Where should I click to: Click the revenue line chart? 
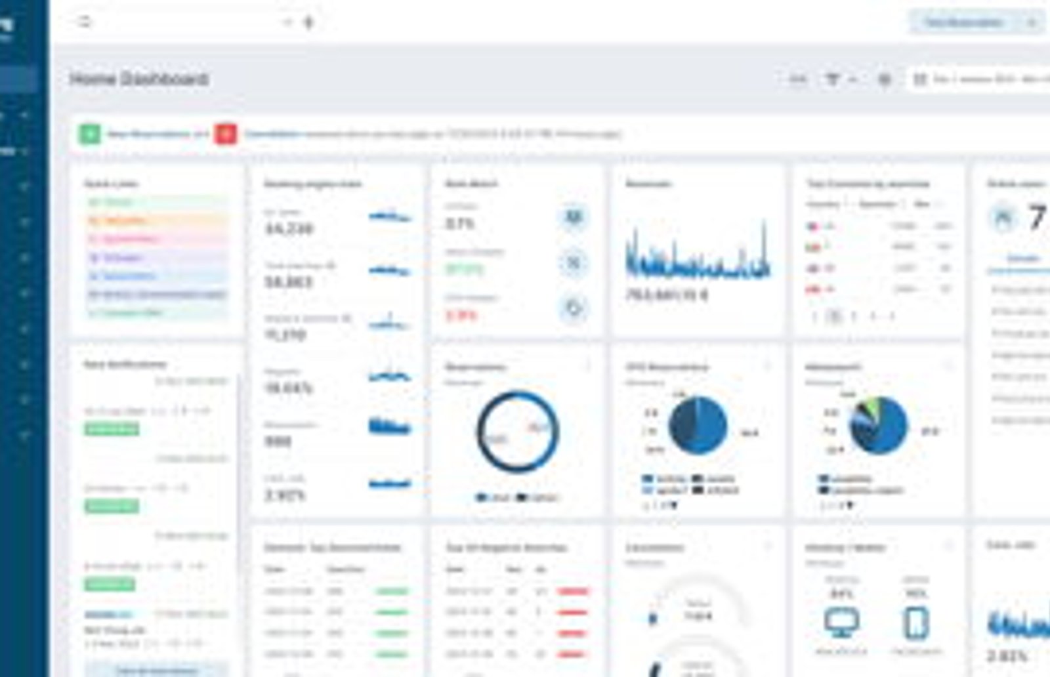click(x=697, y=249)
